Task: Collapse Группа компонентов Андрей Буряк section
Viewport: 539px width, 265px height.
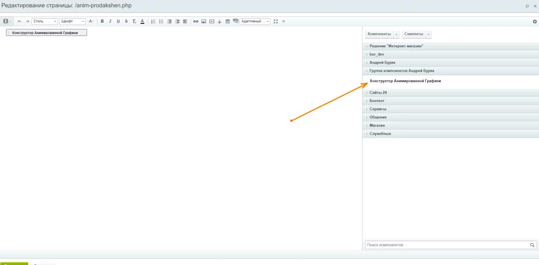Action: (402, 71)
